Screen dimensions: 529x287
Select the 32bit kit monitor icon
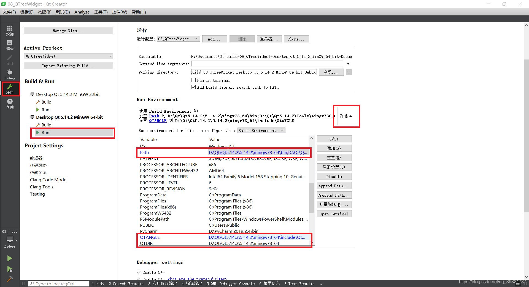click(32, 94)
